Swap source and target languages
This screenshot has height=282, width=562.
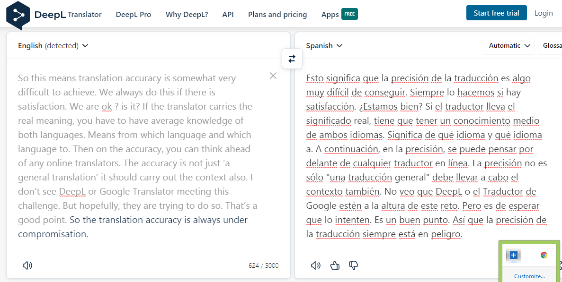(x=292, y=59)
